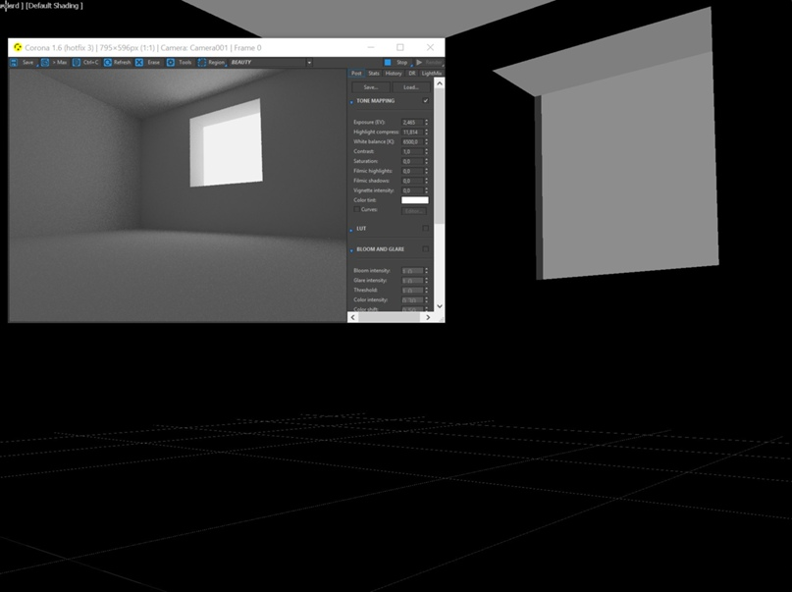This screenshot has width=792, height=592.
Task: Click the Region text label button
Action: [216, 62]
